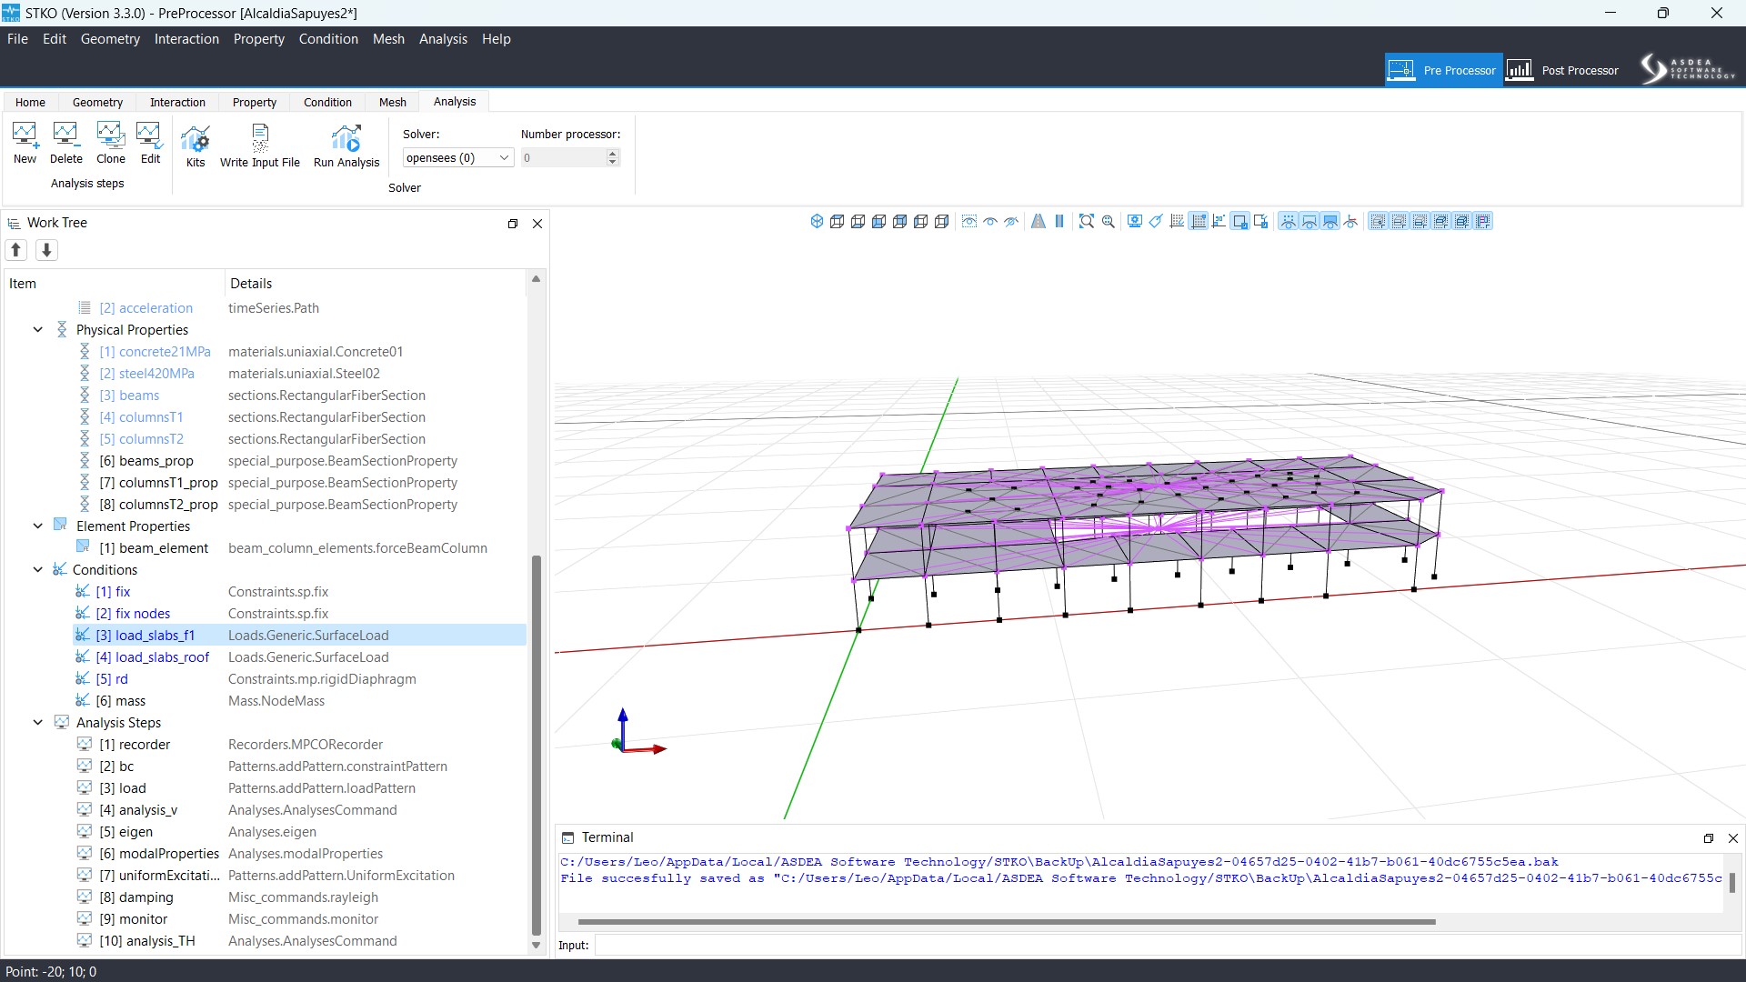Move item down with the down arrow
Viewport: 1746px width, 982px height.
[46, 249]
